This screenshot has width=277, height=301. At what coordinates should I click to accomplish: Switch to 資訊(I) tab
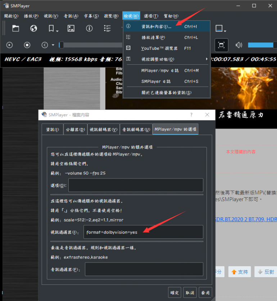53,130
